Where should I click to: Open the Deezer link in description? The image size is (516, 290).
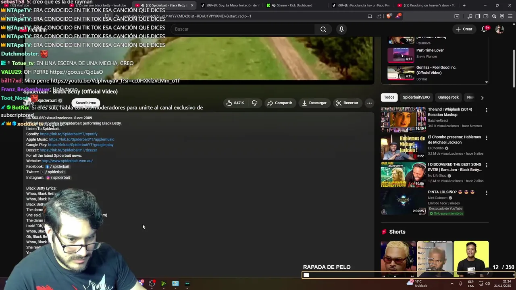pyautogui.click(x=68, y=150)
